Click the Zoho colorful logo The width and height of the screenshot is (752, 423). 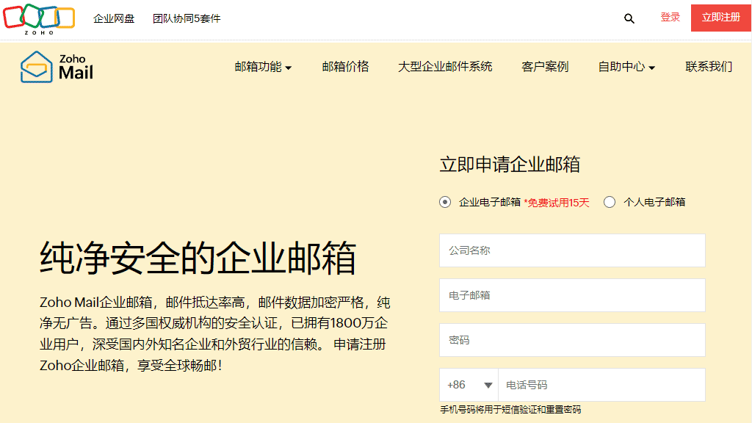(39, 19)
